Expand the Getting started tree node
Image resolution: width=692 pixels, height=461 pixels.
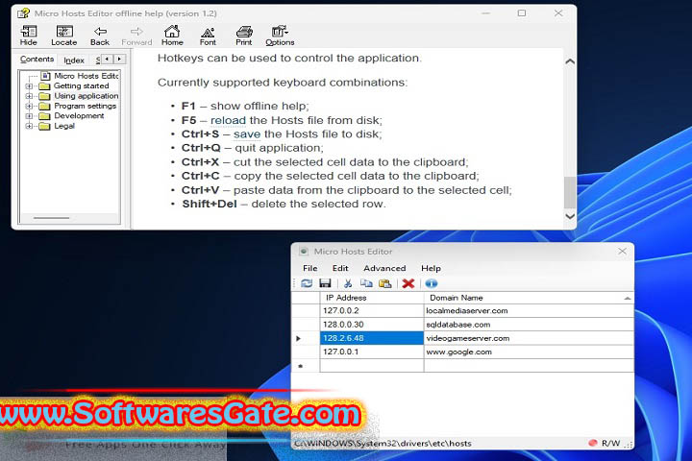pos(29,86)
